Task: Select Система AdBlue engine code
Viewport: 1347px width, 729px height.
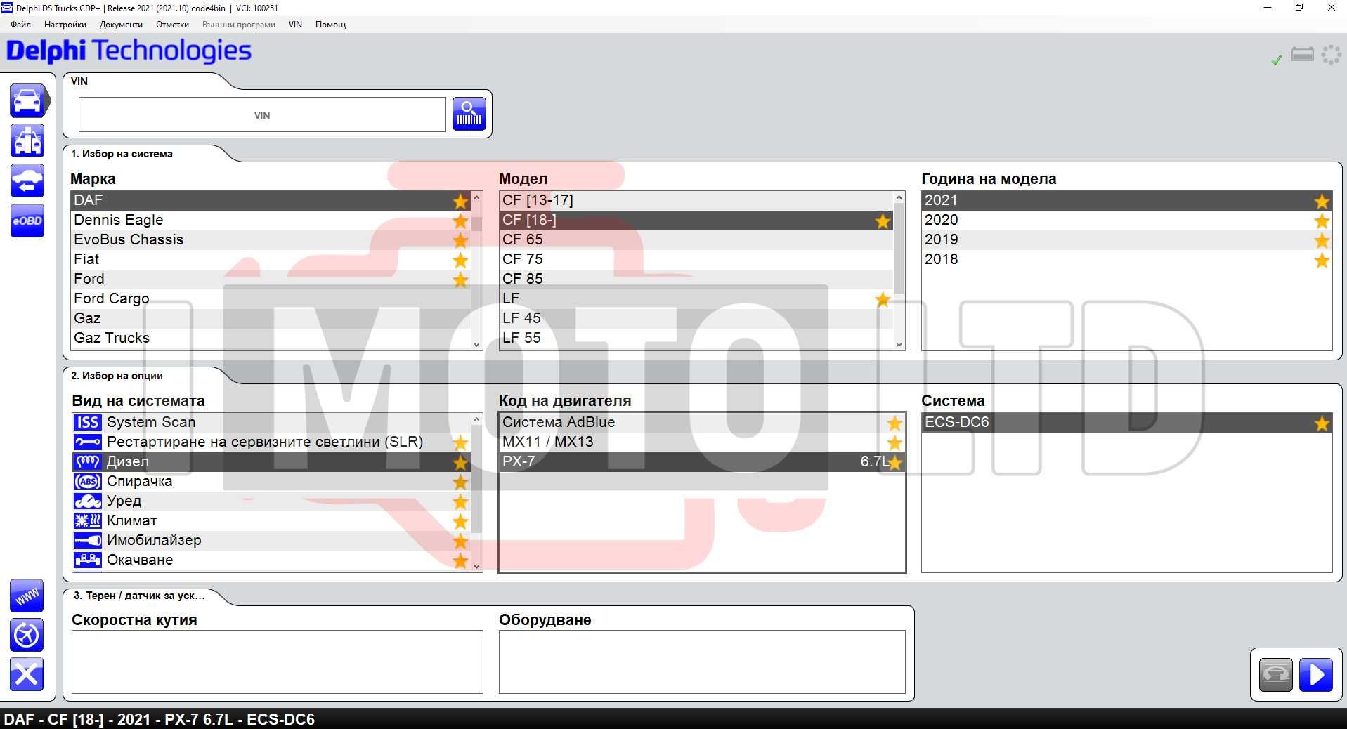Action: coord(701,422)
